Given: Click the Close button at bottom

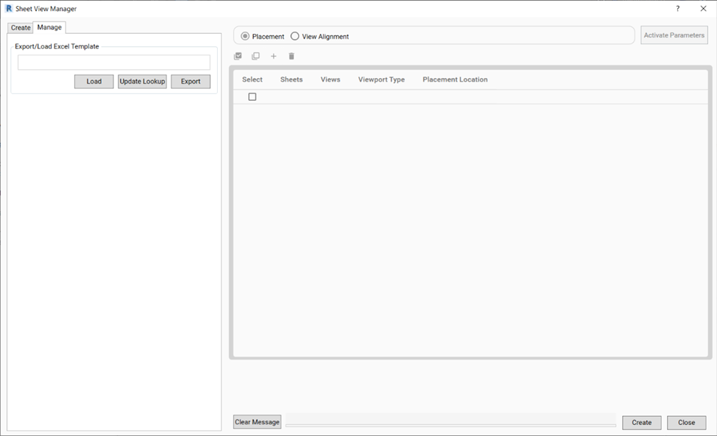Looking at the screenshot, I should click(x=686, y=422).
